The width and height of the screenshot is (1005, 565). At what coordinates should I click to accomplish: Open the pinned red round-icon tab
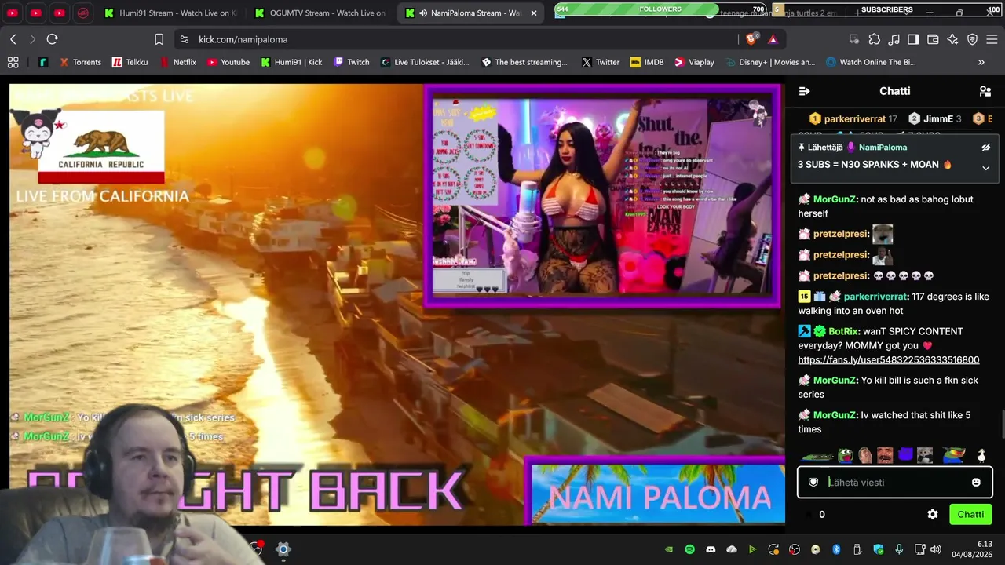coord(83,13)
